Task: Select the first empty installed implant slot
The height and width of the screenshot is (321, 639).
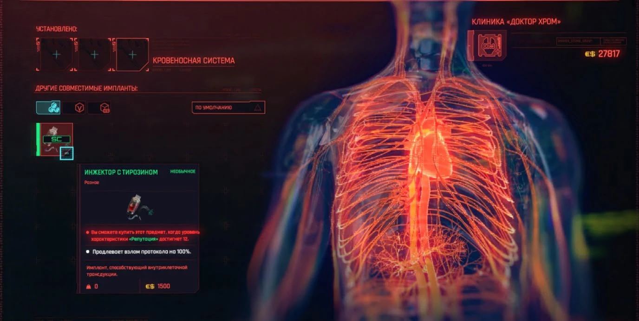Action: click(x=56, y=55)
